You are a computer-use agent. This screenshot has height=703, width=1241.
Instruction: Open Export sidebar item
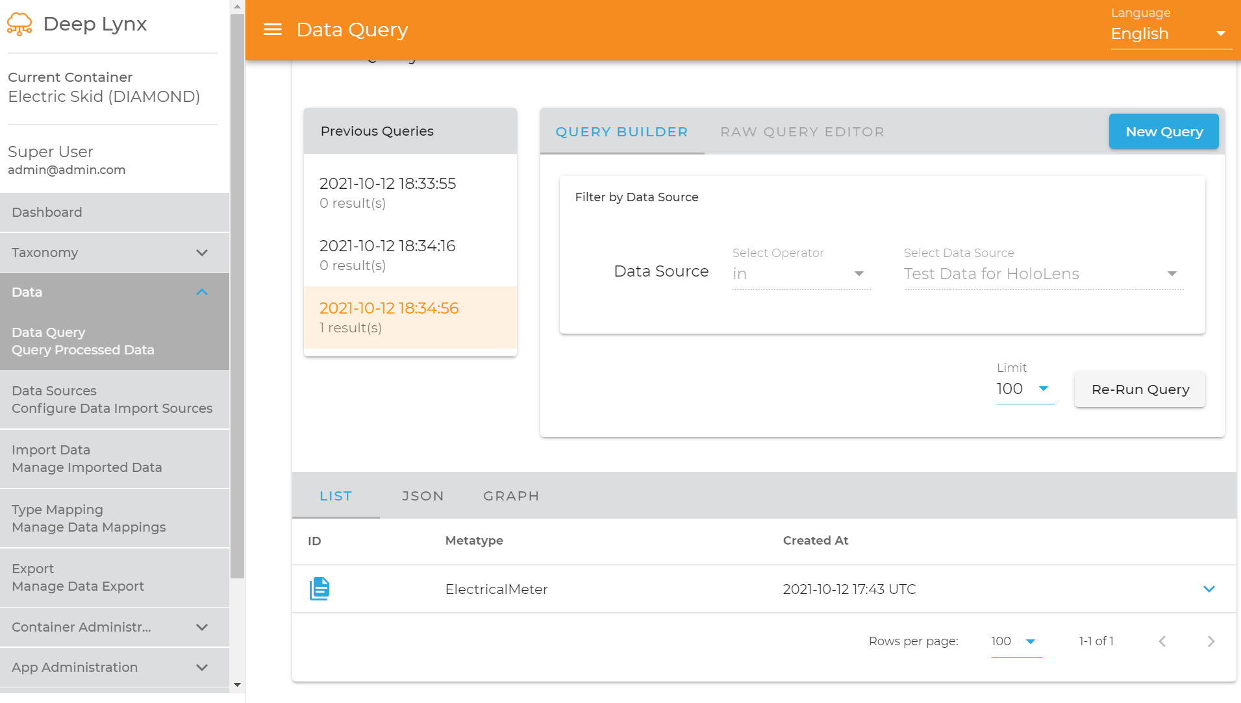115,577
